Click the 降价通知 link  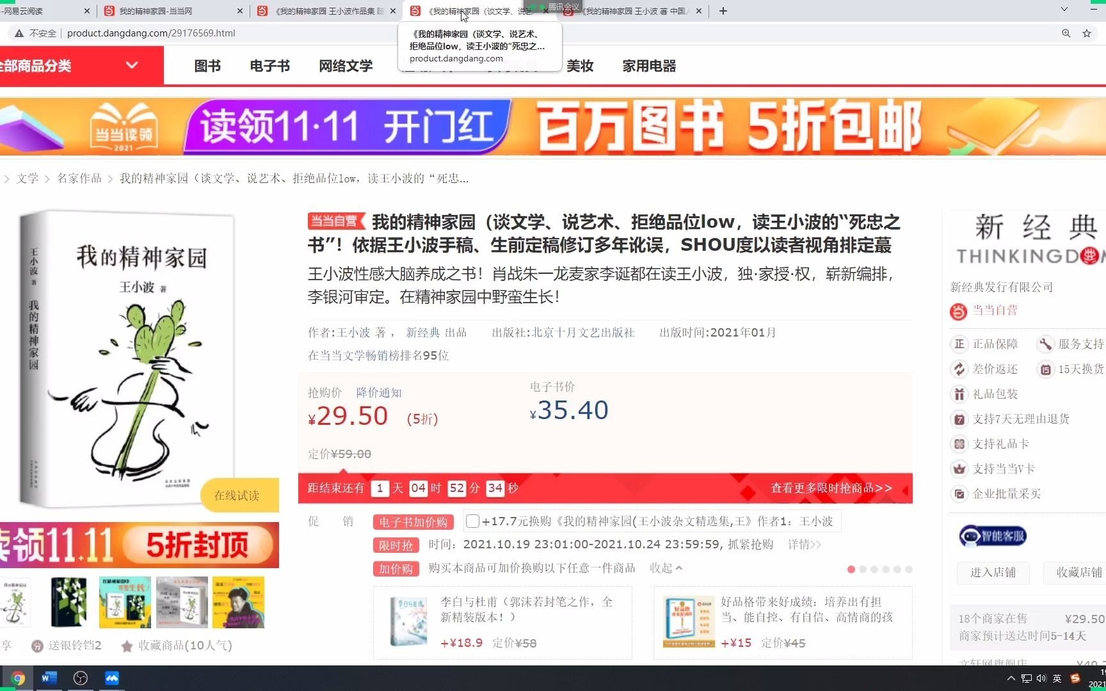pyautogui.click(x=379, y=393)
